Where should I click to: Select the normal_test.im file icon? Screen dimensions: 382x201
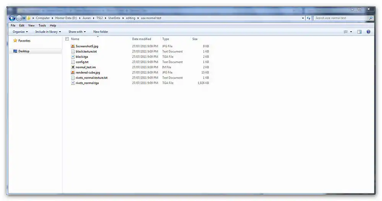[x=73, y=67]
